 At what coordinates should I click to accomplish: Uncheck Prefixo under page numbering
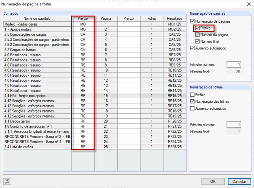pyautogui.click(x=197, y=28)
